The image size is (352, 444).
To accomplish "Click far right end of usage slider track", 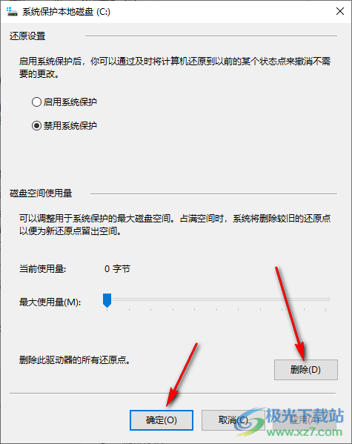I will pos(328,299).
